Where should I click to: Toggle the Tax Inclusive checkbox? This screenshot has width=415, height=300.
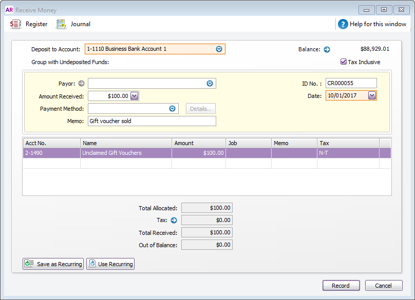coord(344,62)
